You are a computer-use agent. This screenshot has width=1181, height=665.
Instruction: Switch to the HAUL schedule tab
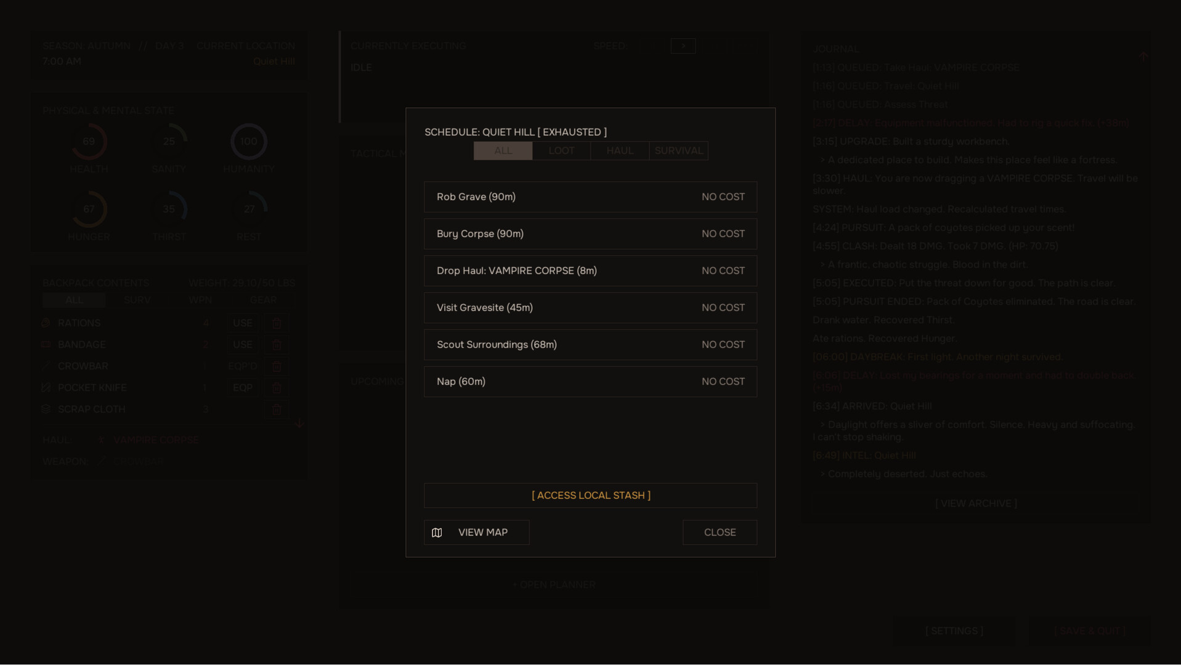[620, 151]
